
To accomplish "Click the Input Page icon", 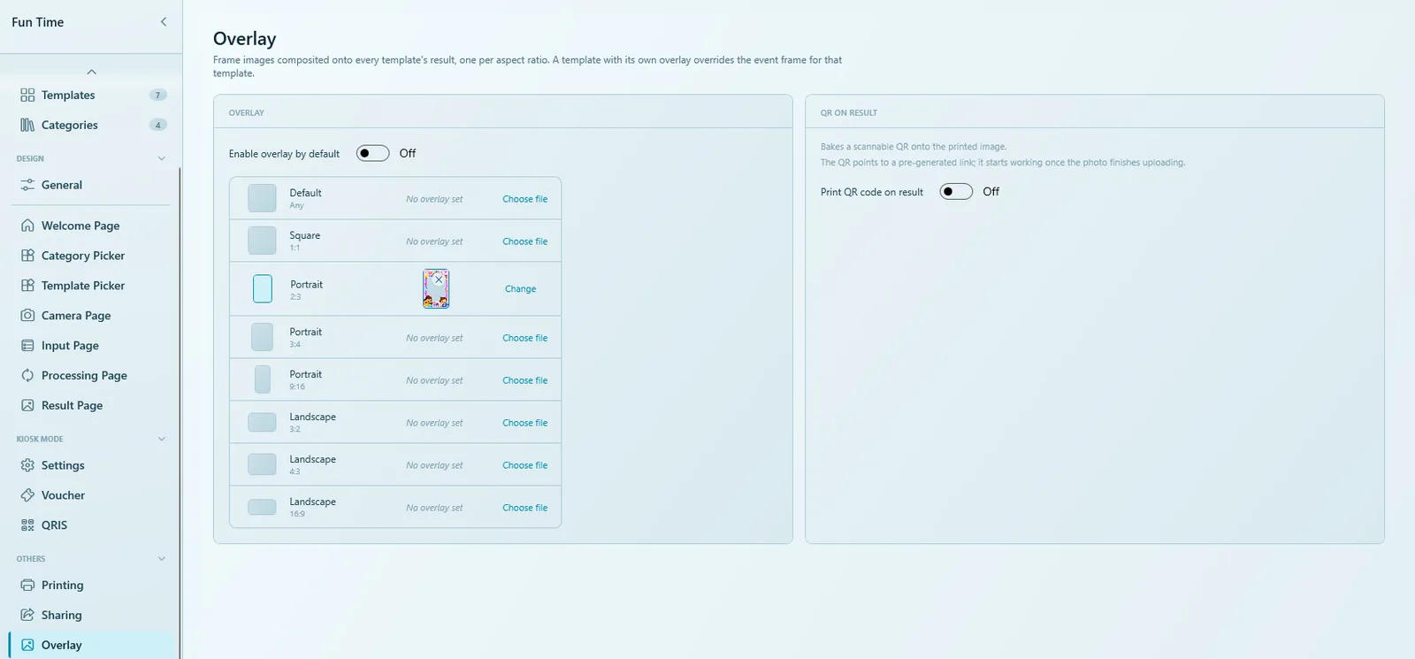I will point(27,346).
